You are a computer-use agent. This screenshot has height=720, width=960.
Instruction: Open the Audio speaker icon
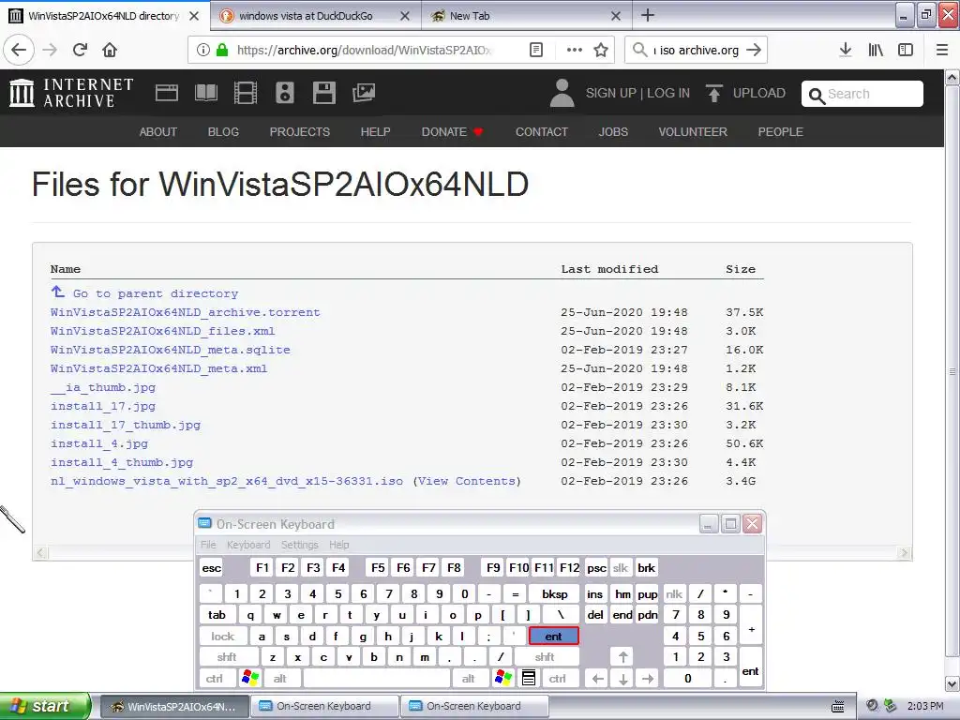pos(285,93)
